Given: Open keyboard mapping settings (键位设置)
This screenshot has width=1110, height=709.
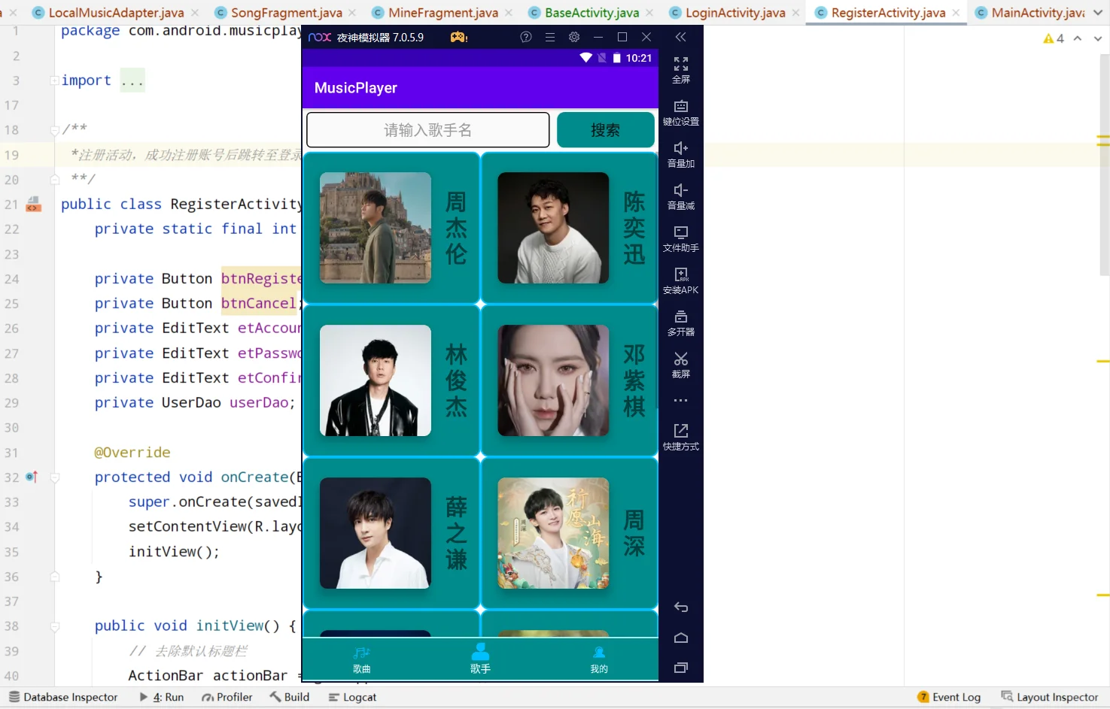Looking at the screenshot, I should coord(681,112).
